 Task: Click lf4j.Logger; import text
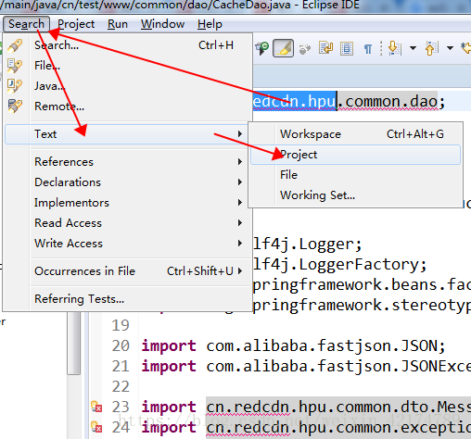click(x=308, y=245)
